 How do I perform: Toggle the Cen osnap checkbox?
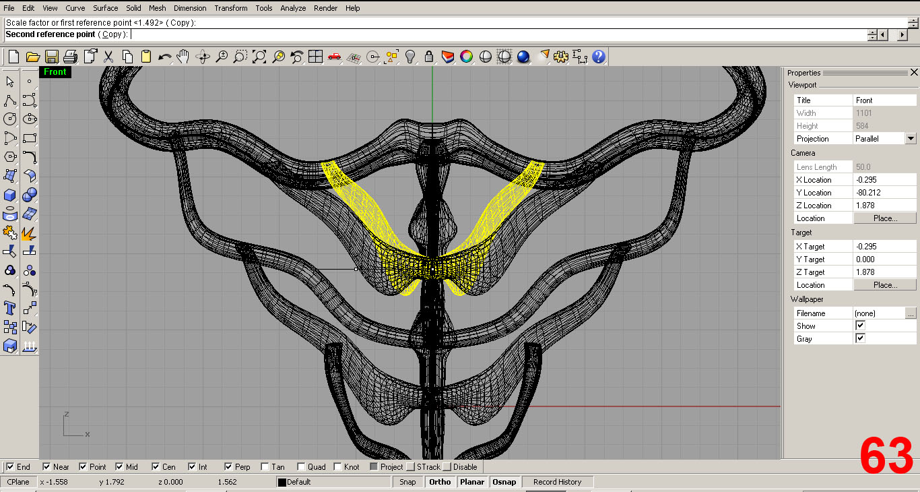tap(156, 466)
